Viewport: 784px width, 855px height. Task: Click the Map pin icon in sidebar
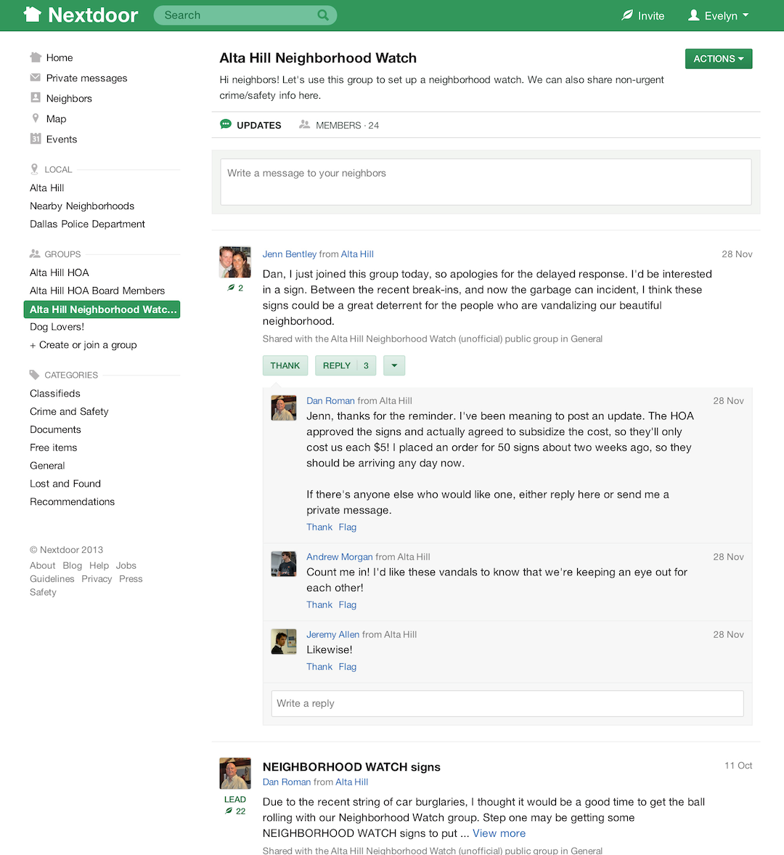[x=36, y=118]
